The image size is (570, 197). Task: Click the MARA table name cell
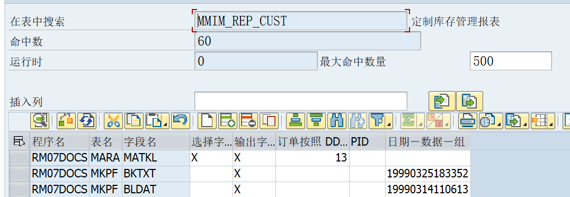click(x=105, y=158)
